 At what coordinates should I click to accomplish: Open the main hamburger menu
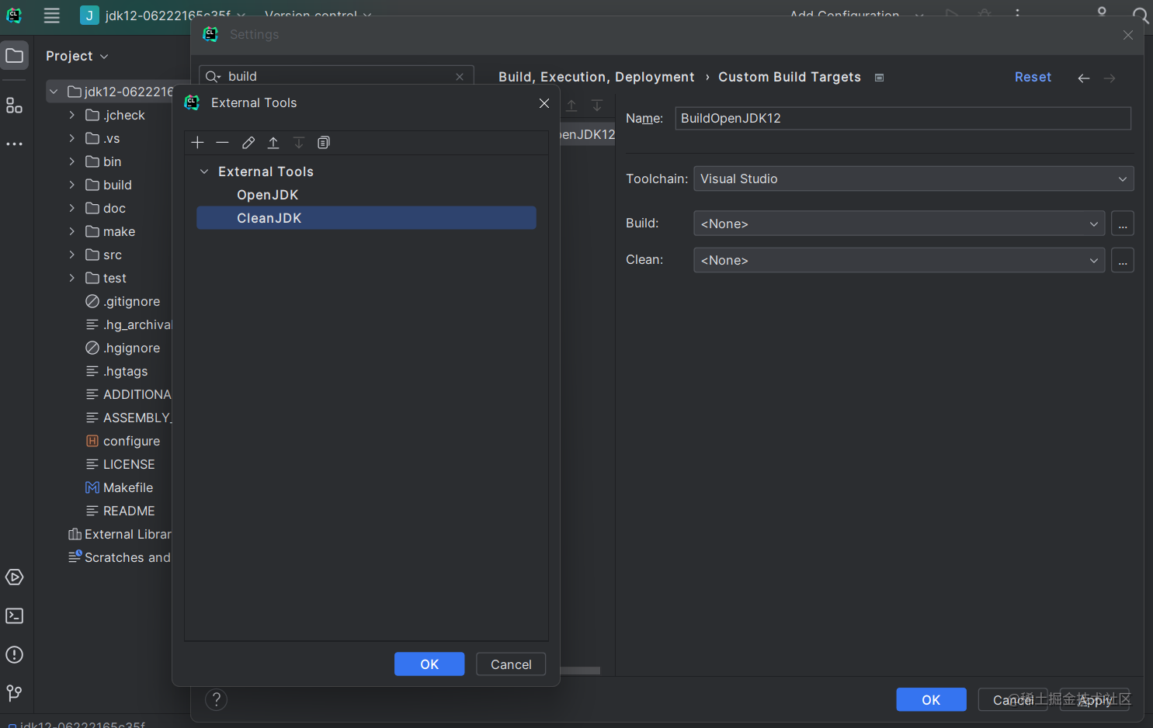point(52,16)
